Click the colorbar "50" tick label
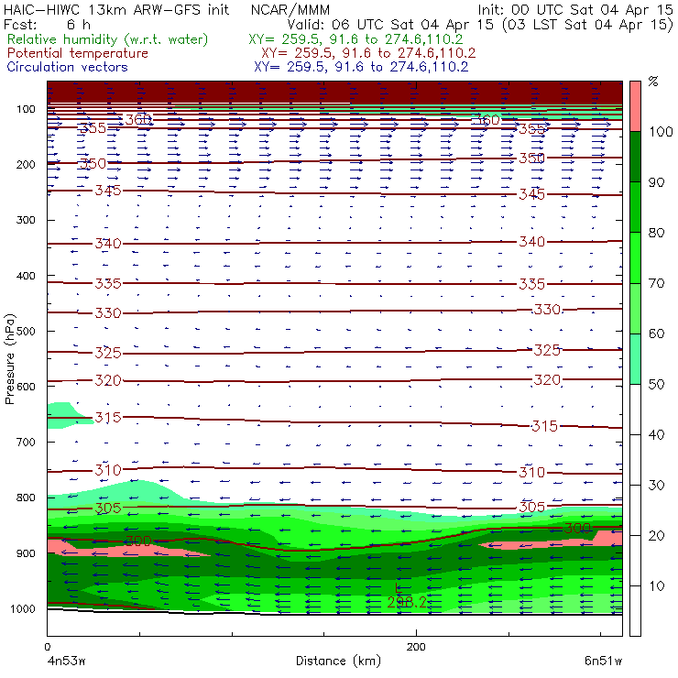678x678 pixels. pos(656,385)
